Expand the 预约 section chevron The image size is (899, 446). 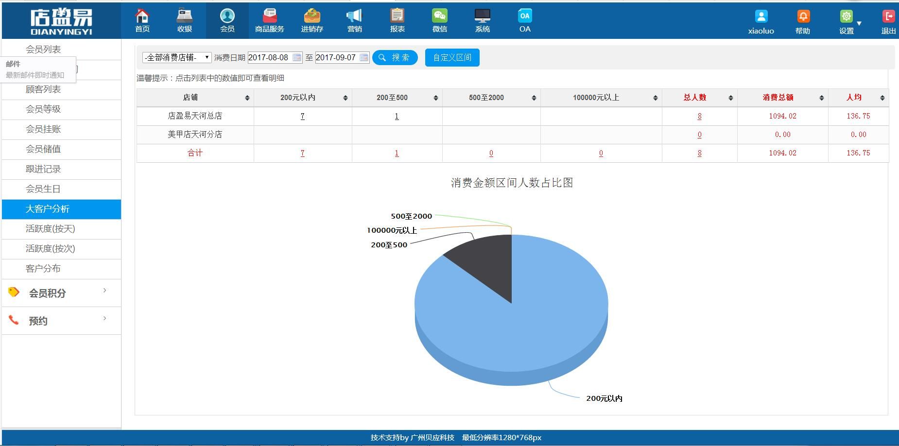(x=104, y=319)
